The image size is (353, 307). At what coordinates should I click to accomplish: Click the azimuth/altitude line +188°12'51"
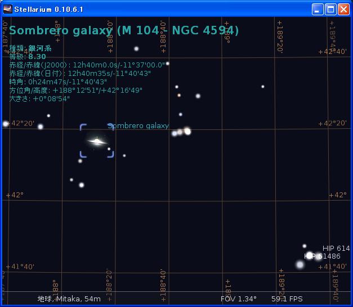coord(76,91)
